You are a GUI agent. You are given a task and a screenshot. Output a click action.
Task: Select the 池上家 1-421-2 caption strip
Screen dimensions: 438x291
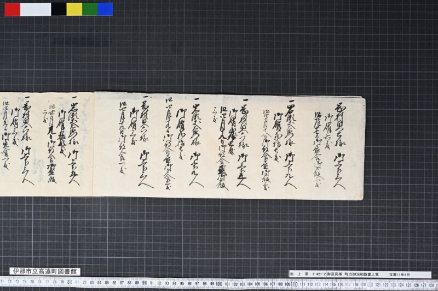click(360, 274)
